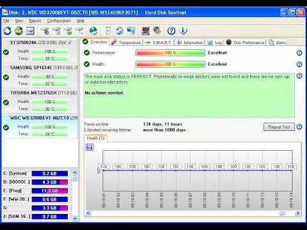Click green check icon next to WDC WD3200BEVT
The image size is (307, 230).
click(x=6, y=128)
